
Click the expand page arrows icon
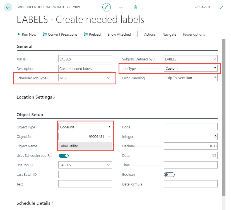(x=222, y=7)
